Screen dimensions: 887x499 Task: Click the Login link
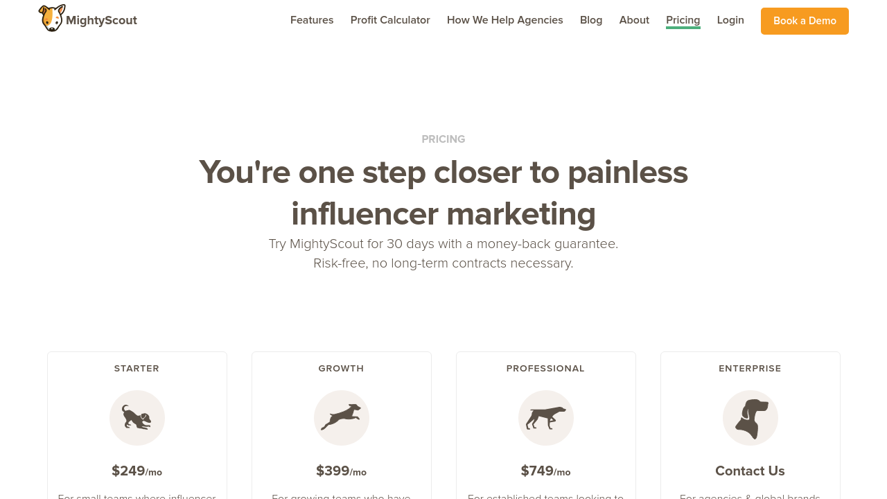(730, 20)
